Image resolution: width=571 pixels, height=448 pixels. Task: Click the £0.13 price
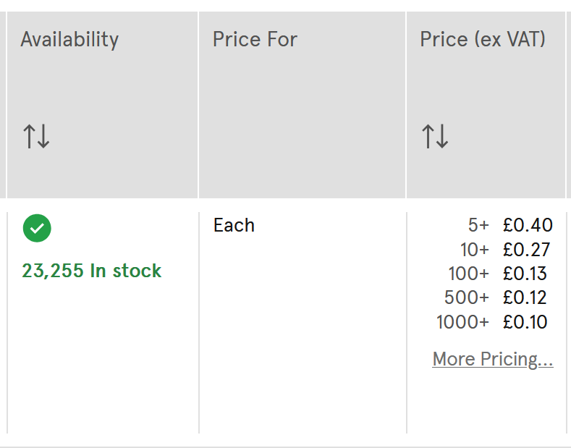[x=525, y=274]
